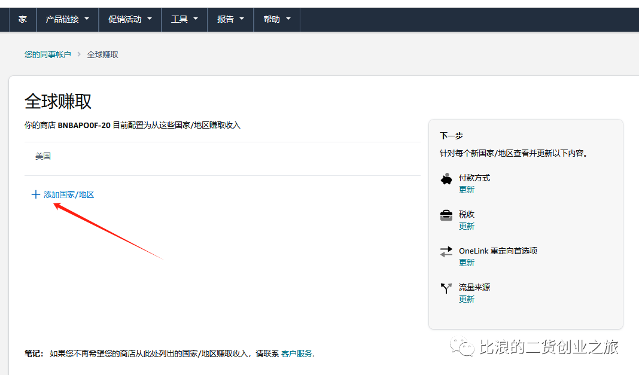The image size is (639, 375).
Task: Click 更新 under OneLink 重定向首选项
Action: click(467, 263)
